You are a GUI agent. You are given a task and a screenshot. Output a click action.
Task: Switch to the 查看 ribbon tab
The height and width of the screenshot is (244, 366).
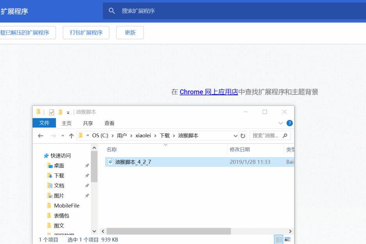point(109,123)
